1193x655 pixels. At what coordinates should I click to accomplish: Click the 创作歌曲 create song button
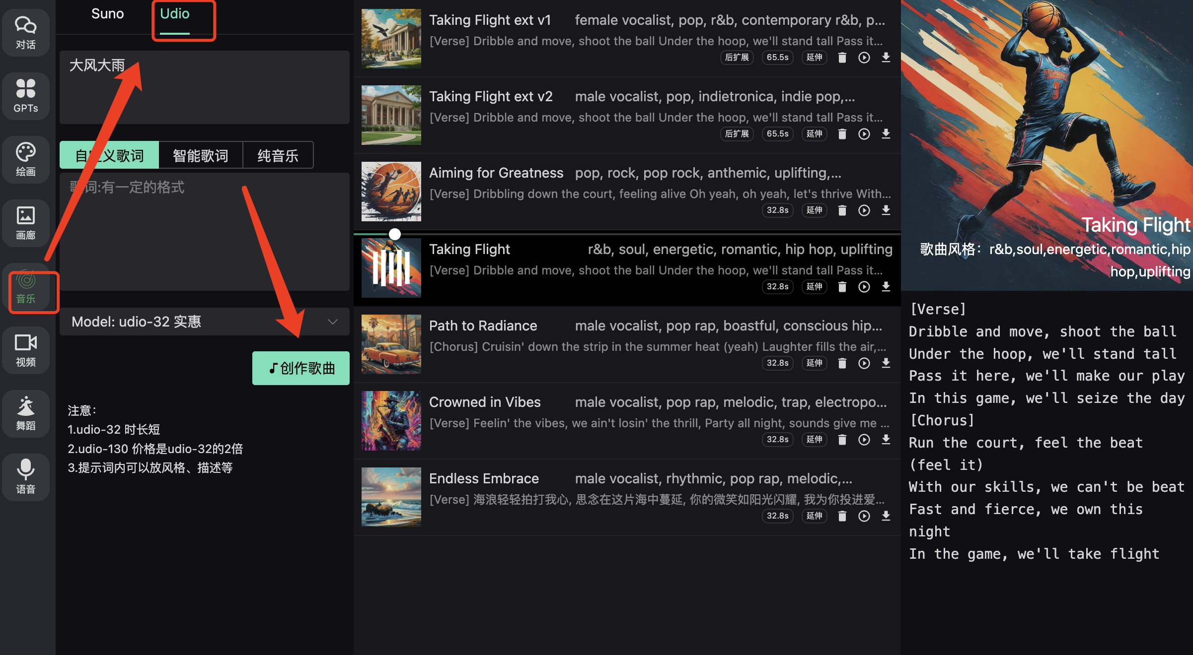point(301,368)
